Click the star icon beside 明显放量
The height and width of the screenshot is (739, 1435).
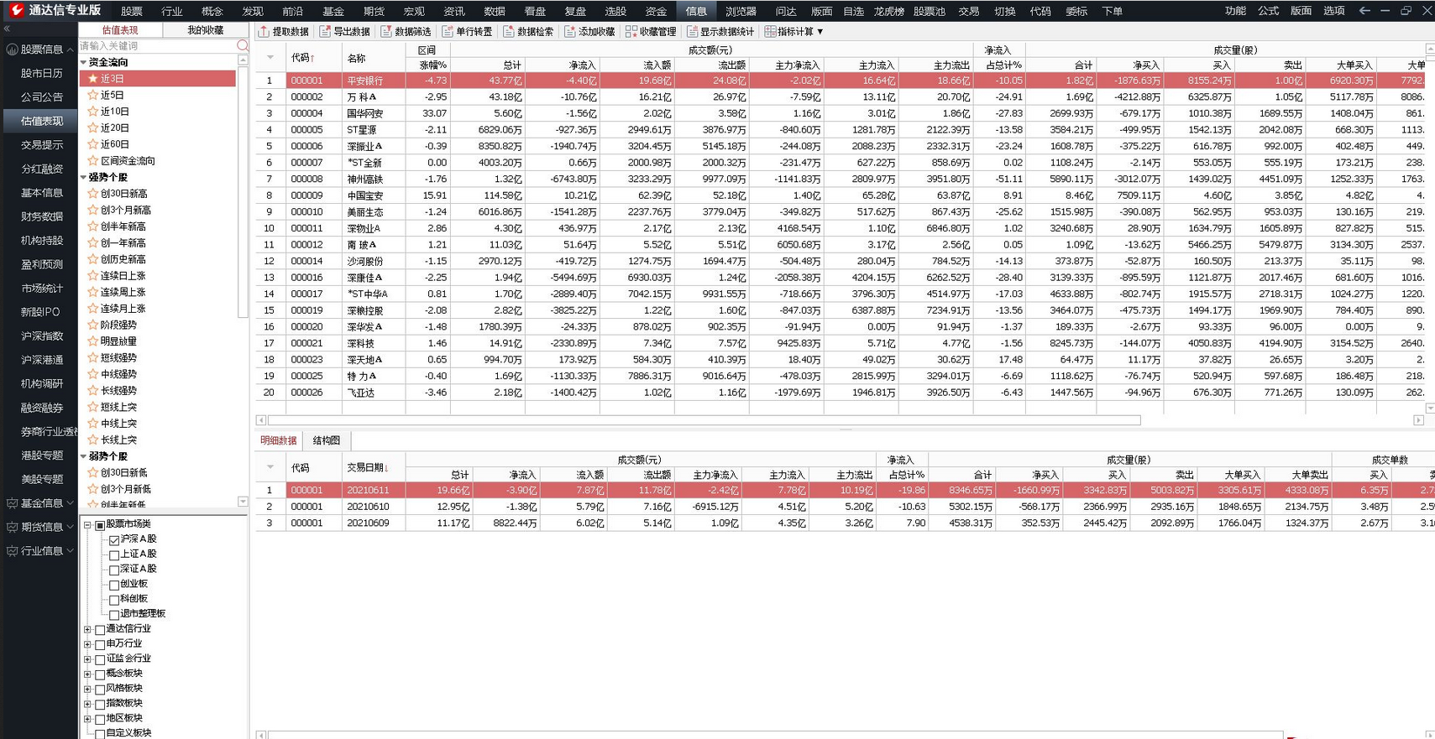click(x=93, y=341)
